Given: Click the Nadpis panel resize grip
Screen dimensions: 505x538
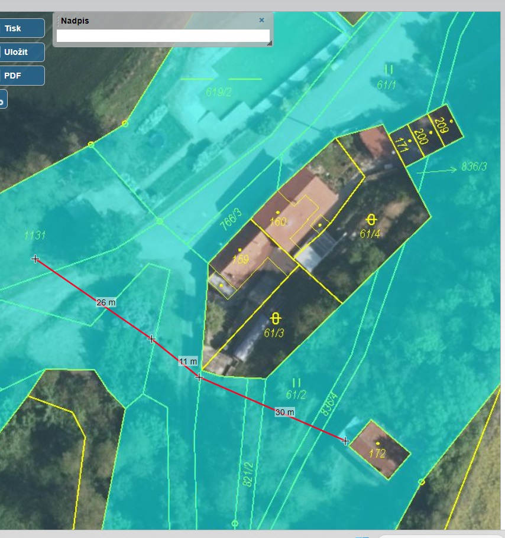Looking at the screenshot, I should click(x=269, y=43).
